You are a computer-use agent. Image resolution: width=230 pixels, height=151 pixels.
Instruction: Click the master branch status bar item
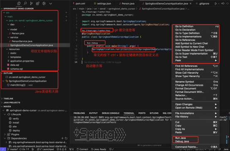tap(13, 149)
